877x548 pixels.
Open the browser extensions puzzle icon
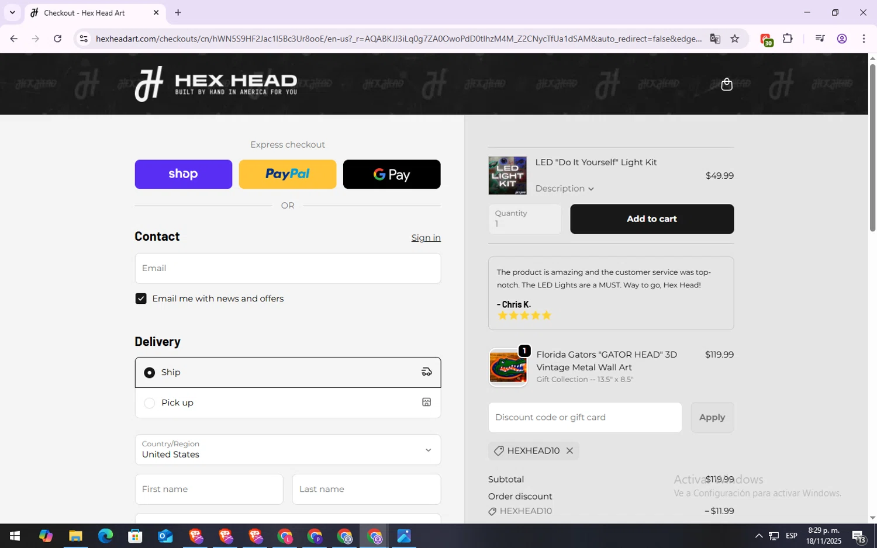pos(788,39)
